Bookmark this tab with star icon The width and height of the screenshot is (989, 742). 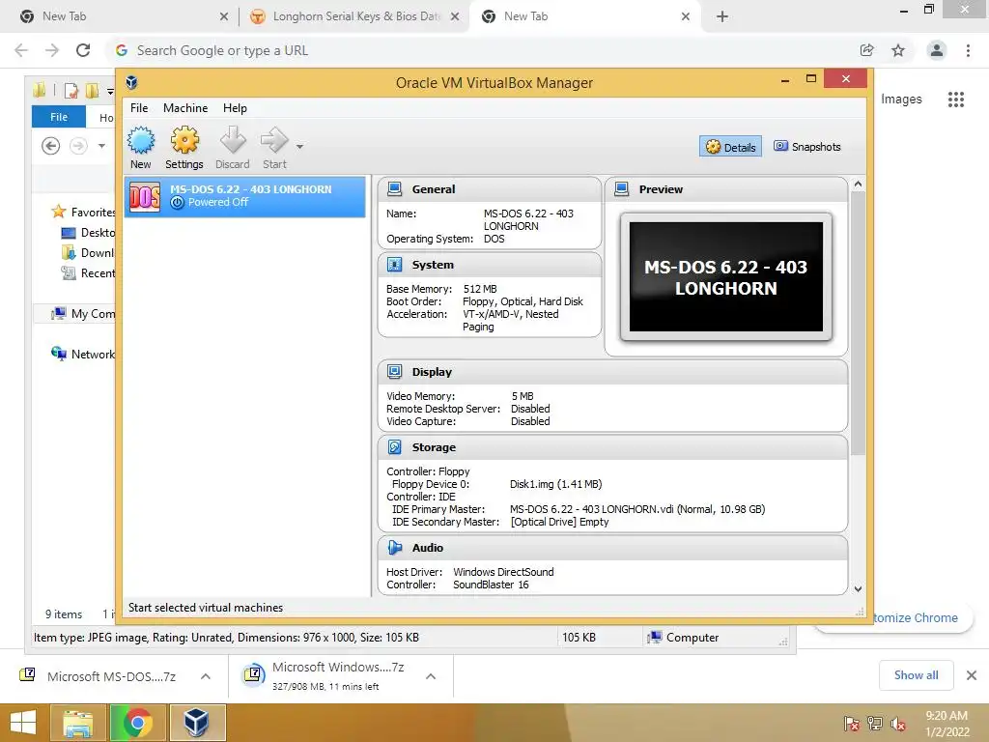click(x=898, y=50)
